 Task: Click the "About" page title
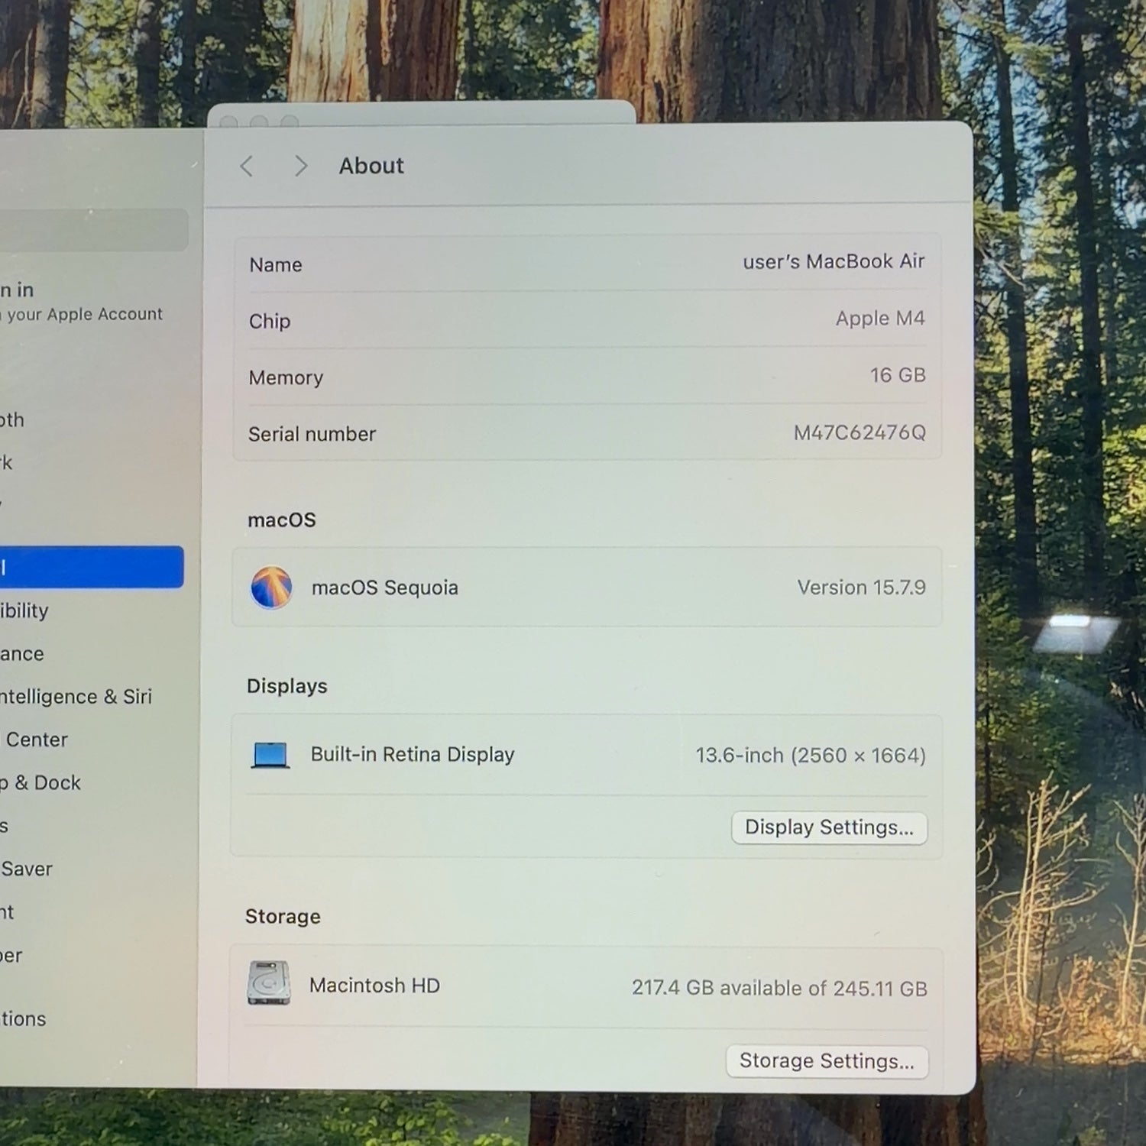coord(371,166)
